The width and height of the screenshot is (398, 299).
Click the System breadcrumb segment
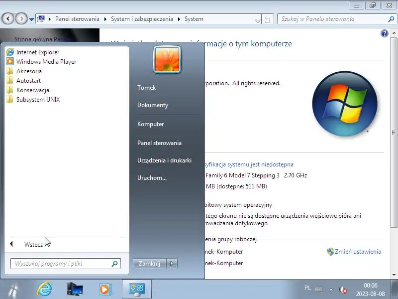(194, 19)
